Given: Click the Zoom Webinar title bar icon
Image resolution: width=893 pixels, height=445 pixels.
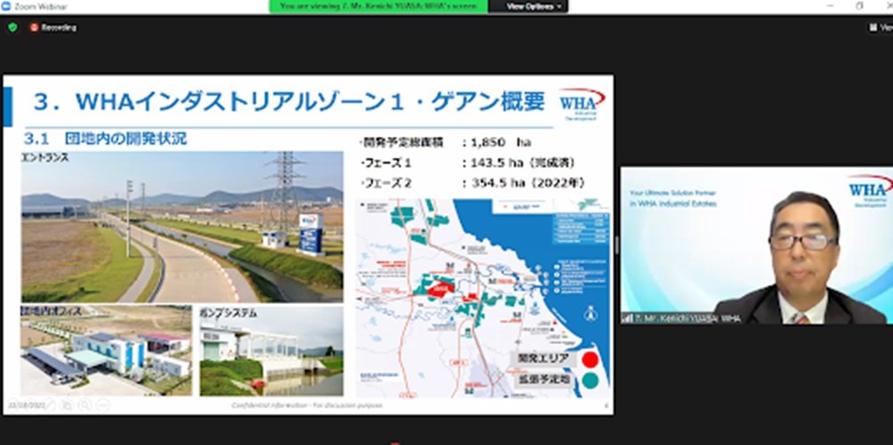Looking at the screenshot, I should [x=7, y=6].
